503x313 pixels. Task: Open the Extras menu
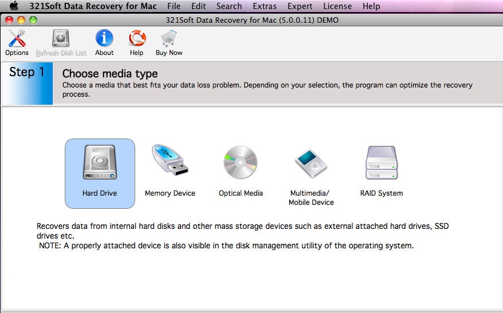point(265,6)
